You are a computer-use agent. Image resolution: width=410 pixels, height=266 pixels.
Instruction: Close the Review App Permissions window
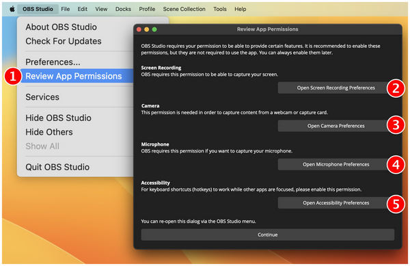point(139,29)
